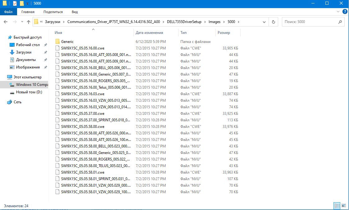Select file icon of SWI9X15C_05.05.16.03.cwe
The width and height of the screenshot is (349, 210).
(x=57, y=94)
